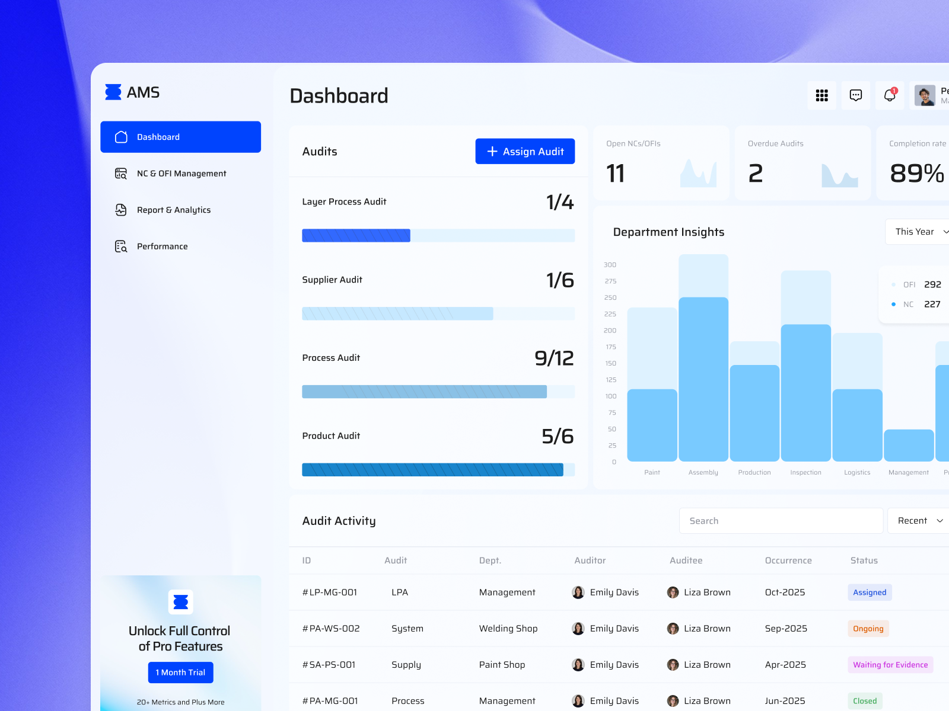Click Liza Brown avatar in #PA-WS-002 row

coord(673,629)
